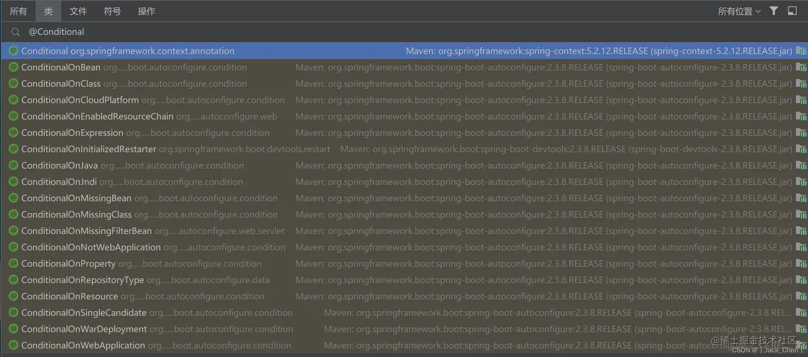
Task: Click annotation icon of the highlighted Conditional row
Action: tap(13, 51)
